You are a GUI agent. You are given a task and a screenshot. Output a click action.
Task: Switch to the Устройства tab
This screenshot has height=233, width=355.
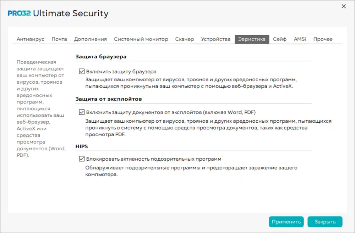coord(215,39)
